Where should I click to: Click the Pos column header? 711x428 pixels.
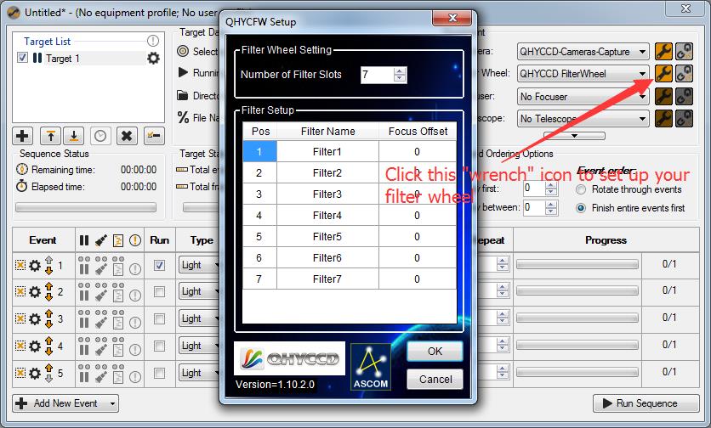(x=260, y=132)
